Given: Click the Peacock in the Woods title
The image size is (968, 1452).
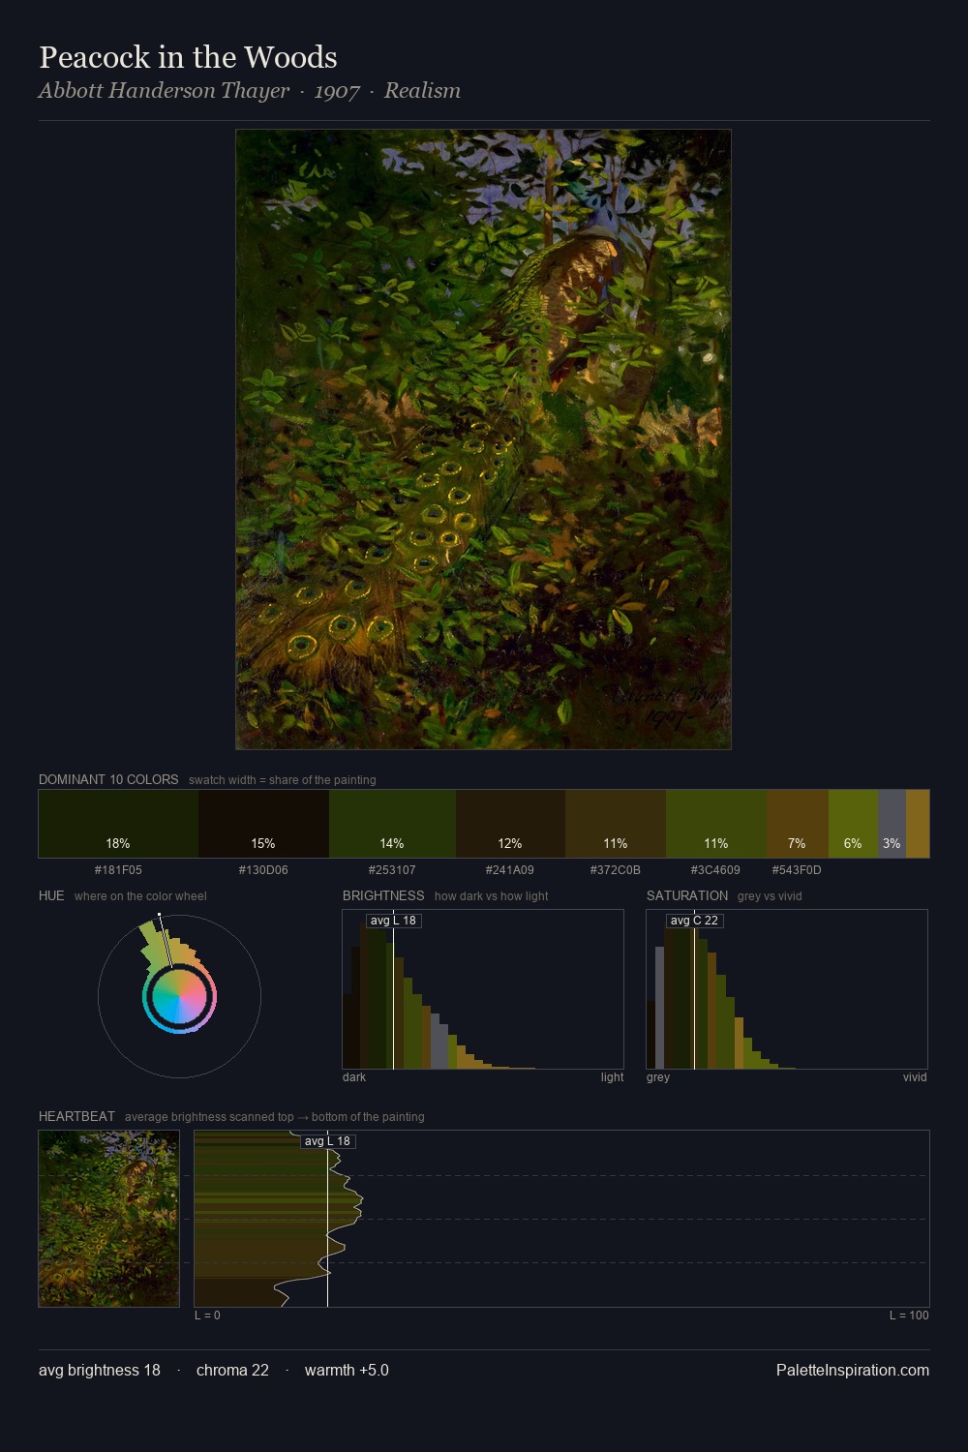Looking at the screenshot, I should tap(188, 57).
